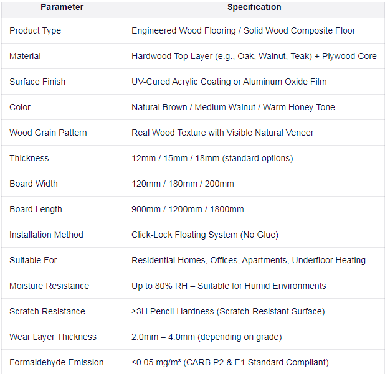The image size is (385, 374).
Task: Click the Specification column header
Action: (x=254, y=7)
